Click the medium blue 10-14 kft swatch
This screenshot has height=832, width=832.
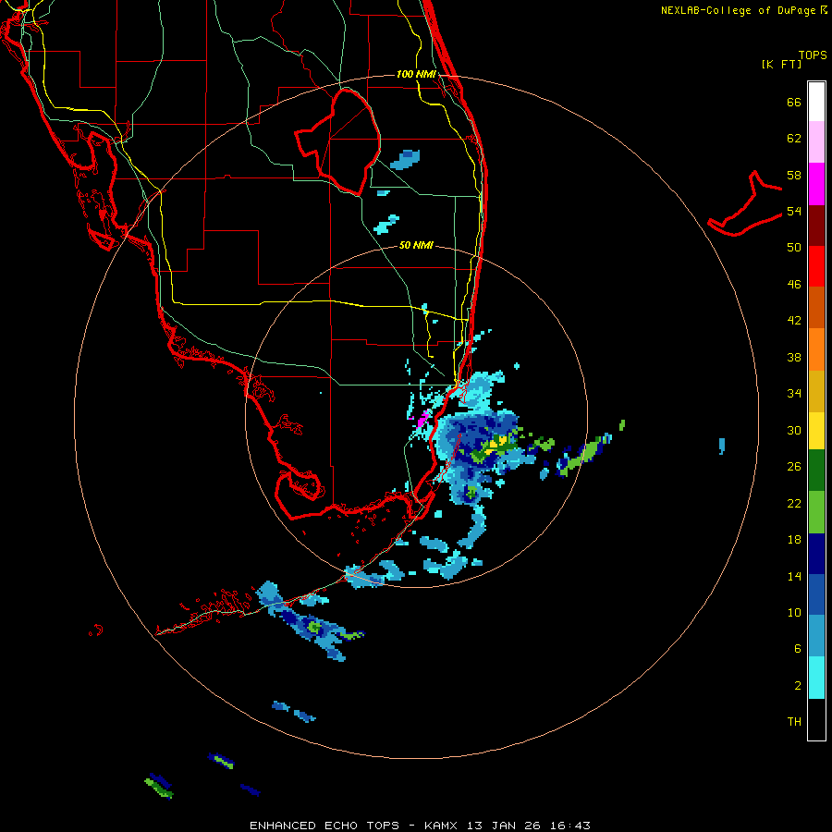pos(816,594)
